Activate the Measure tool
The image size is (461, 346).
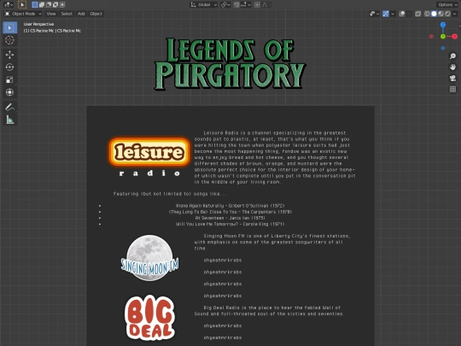pos(9,120)
